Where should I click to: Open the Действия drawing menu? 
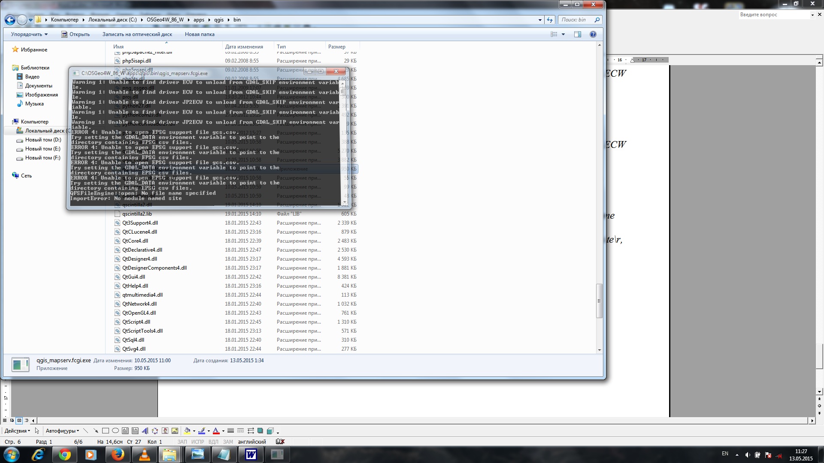(17, 431)
